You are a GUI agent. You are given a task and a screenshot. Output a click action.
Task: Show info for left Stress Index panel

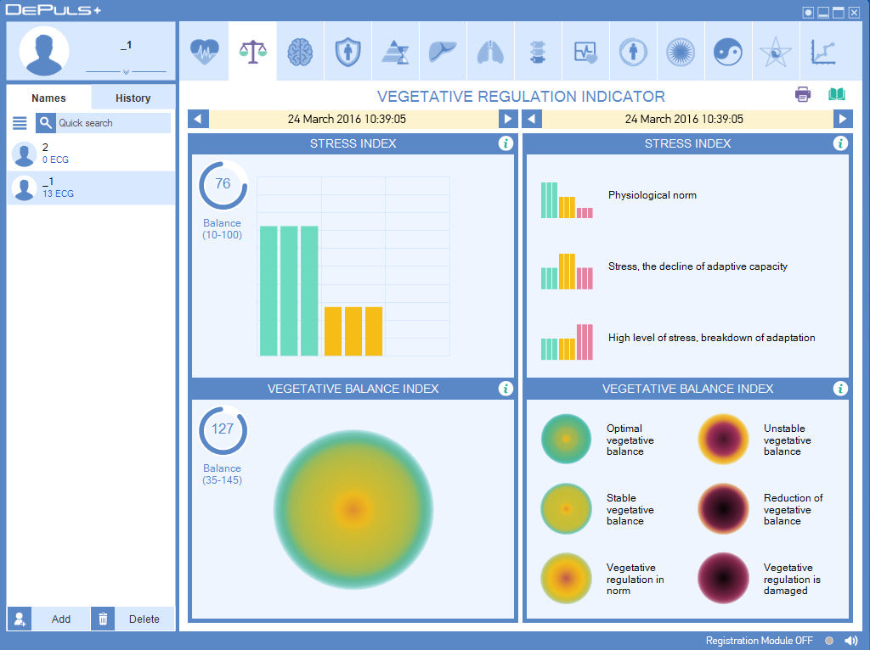click(506, 143)
